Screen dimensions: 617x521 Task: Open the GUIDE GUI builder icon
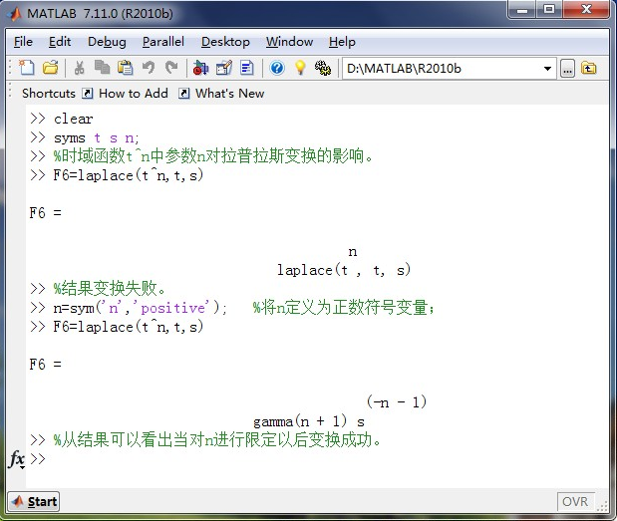[x=224, y=68]
